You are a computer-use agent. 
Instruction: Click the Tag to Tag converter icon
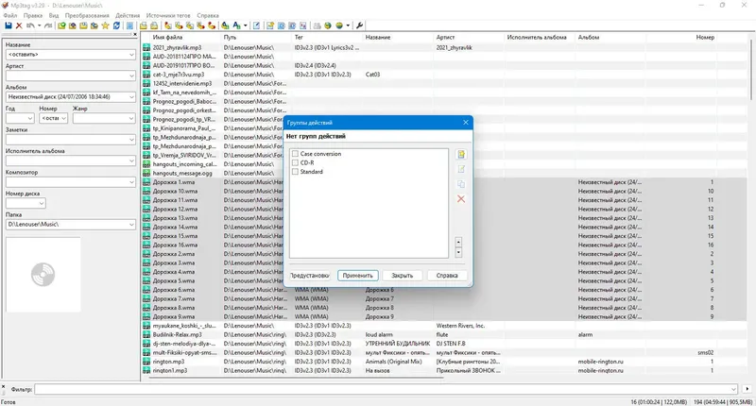(x=211, y=25)
